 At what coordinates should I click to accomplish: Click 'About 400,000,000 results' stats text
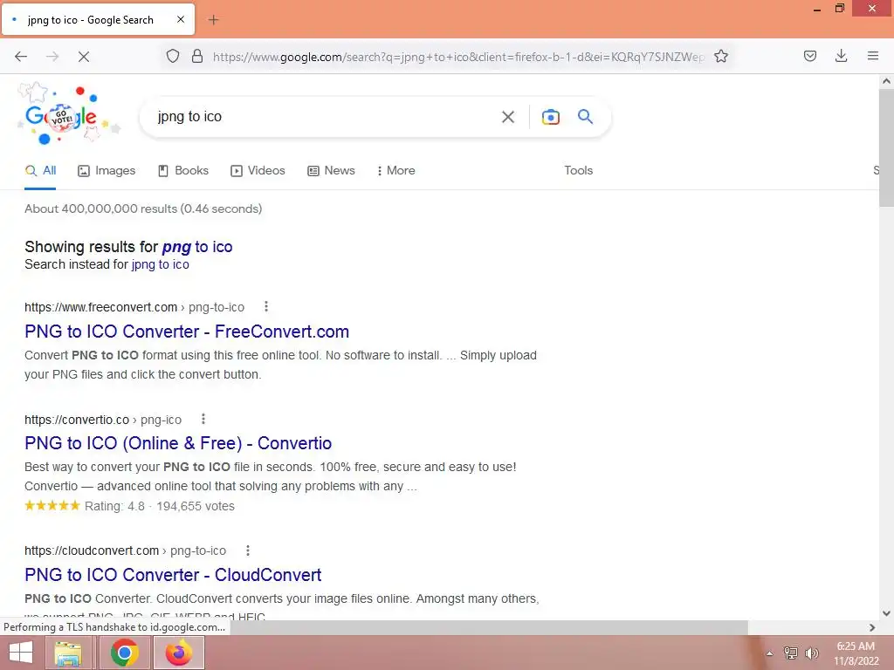pos(143,209)
